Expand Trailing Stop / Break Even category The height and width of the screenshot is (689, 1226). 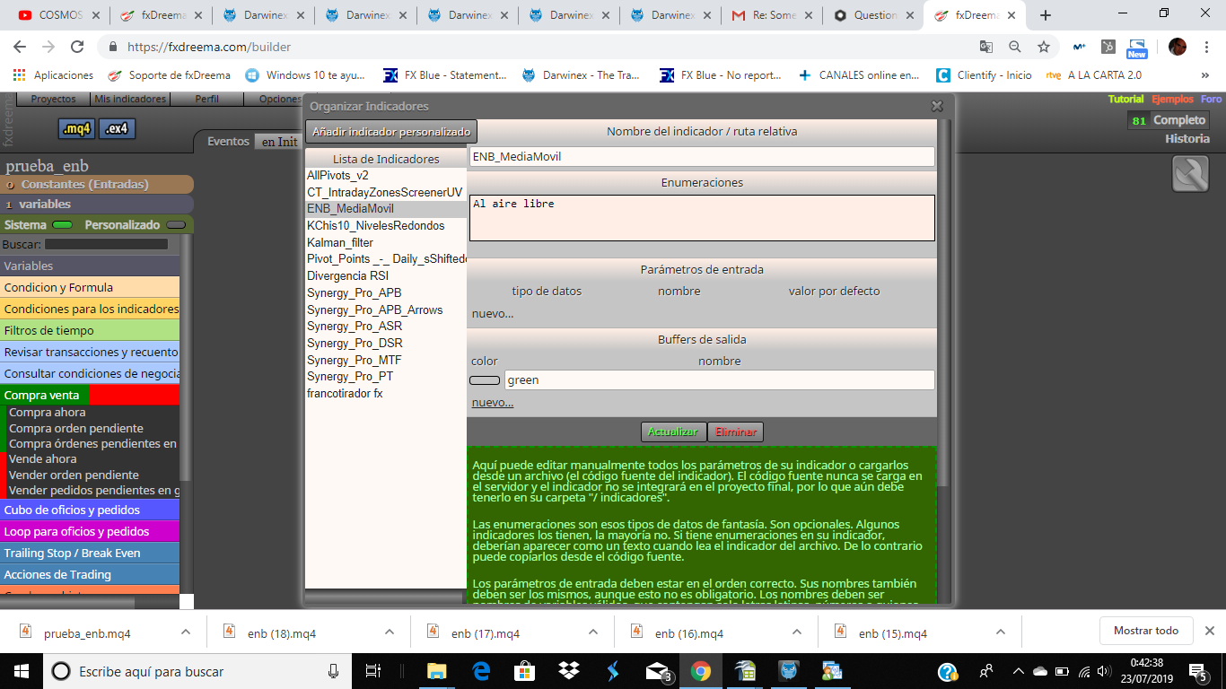coord(90,553)
